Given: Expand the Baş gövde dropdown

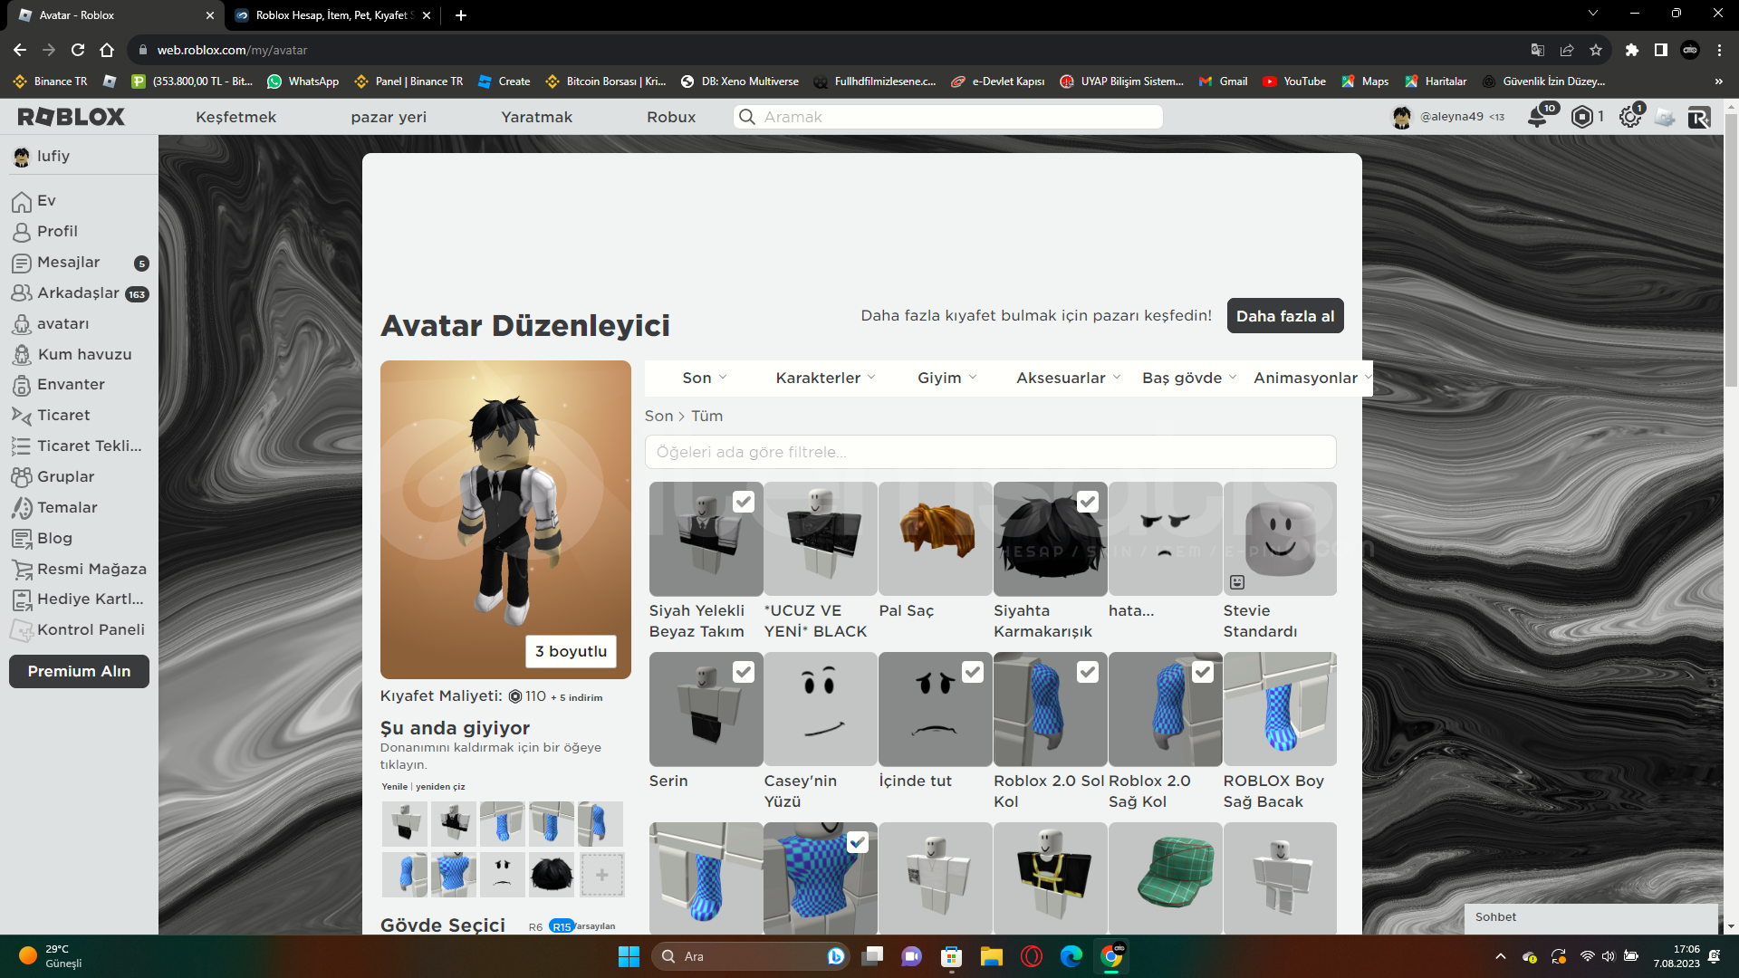Looking at the screenshot, I should pos(1188,379).
